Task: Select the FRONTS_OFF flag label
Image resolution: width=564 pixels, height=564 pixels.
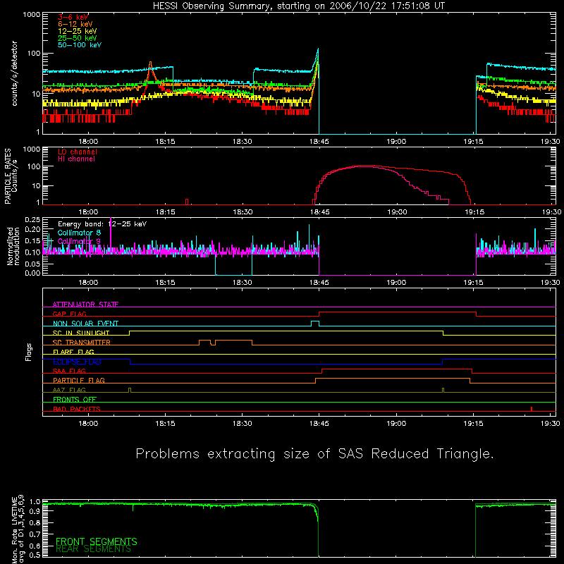Action: 75,399
